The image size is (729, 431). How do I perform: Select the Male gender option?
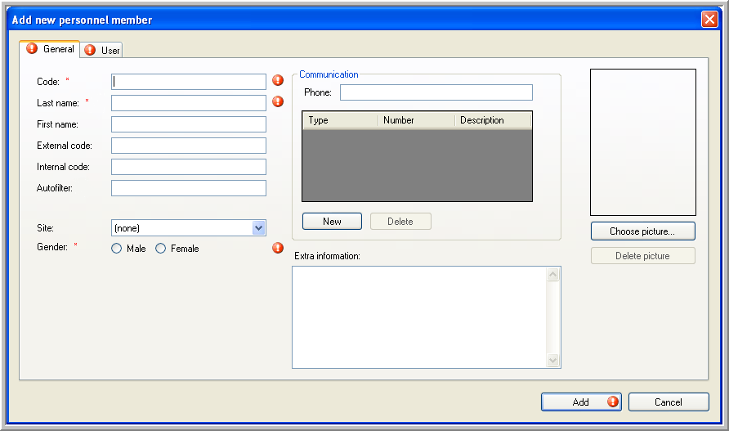tap(117, 249)
